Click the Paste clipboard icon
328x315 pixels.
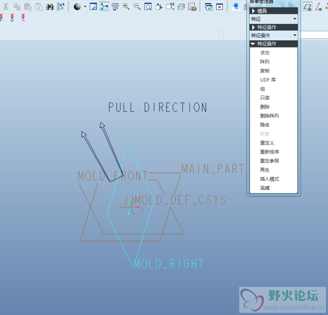click(x=28, y=7)
